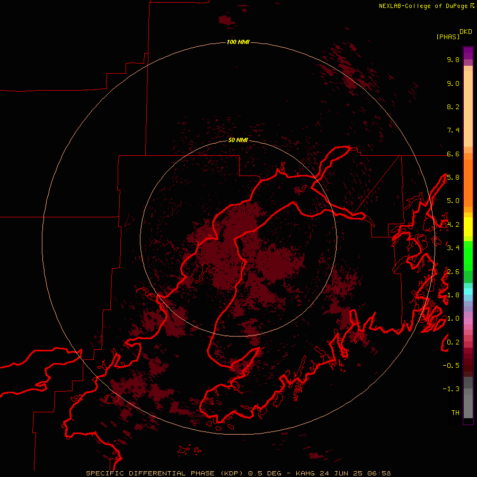This screenshot has height=477, width=477.
Task: Pick the peach band beside 8.2
Action: click(468, 108)
